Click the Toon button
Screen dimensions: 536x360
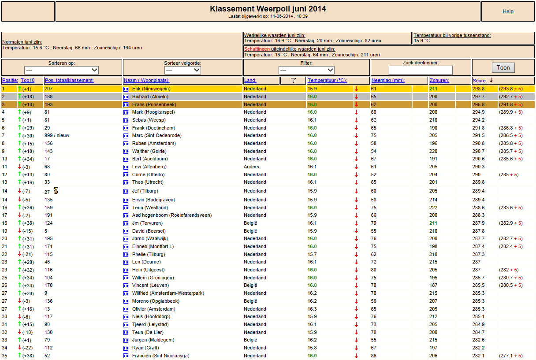(503, 67)
